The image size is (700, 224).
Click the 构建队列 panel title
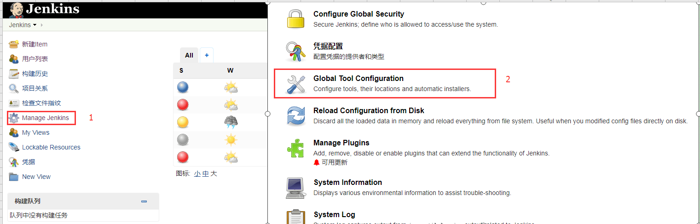click(28, 201)
